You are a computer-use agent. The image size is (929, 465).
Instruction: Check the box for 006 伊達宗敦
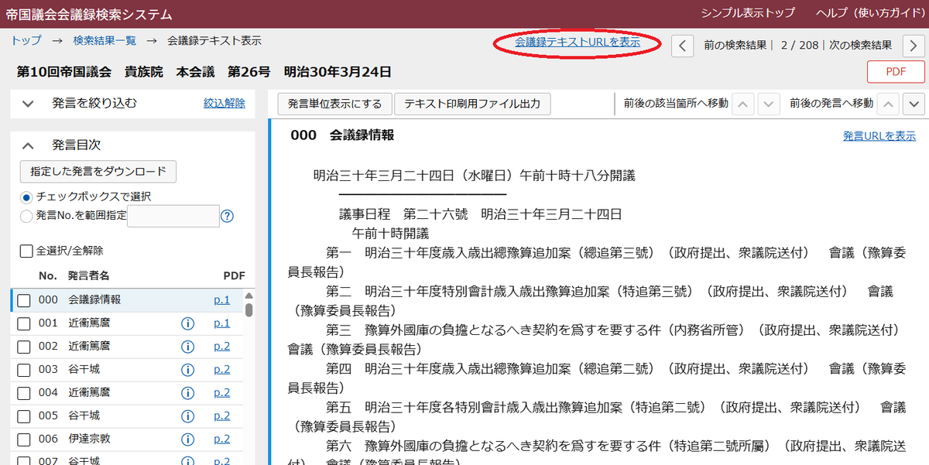click(x=24, y=439)
